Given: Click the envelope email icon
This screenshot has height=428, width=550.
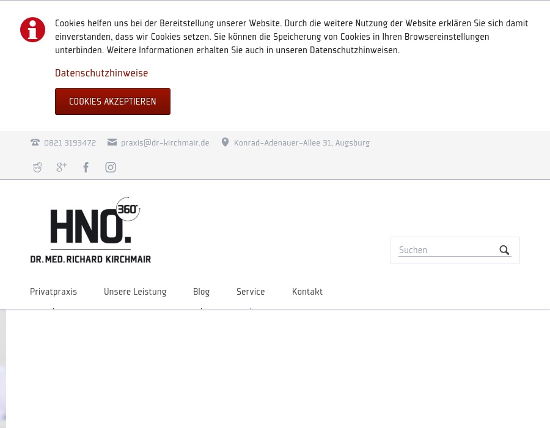Looking at the screenshot, I should 112,142.
